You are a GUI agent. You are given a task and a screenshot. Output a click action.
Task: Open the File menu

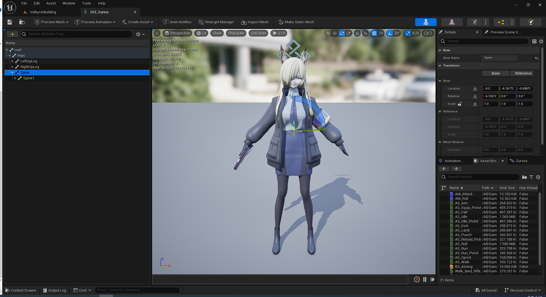[24, 3]
